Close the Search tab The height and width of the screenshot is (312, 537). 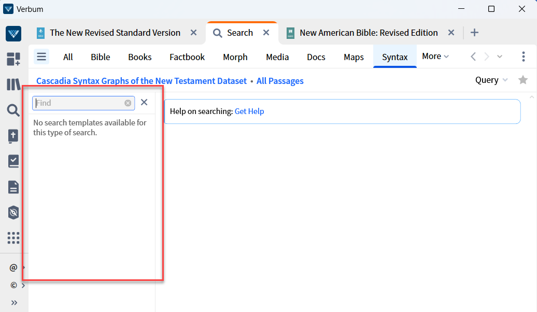click(x=266, y=33)
